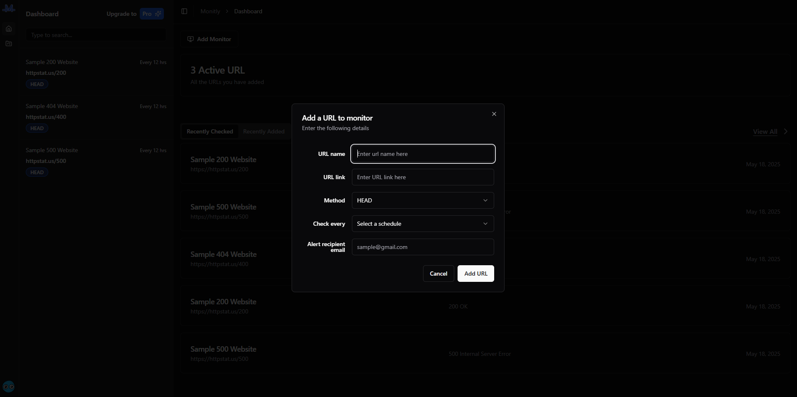This screenshot has width=797, height=397.
Task: Click the URL name input field
Action: click(423, 154)
